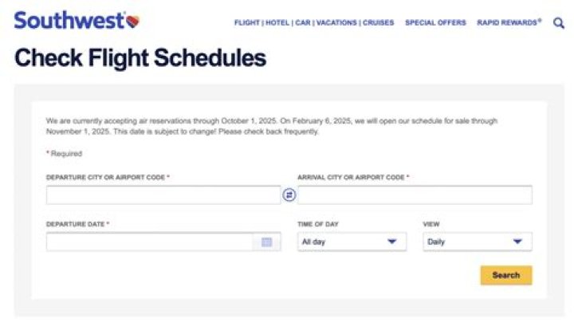Screen dimensions: 574x326
Task: Click the Check Flight Schedules heading
Action: click(x=140, y=58)
